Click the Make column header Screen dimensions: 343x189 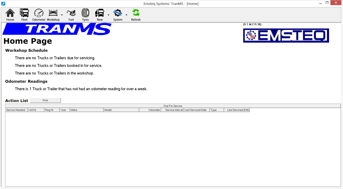click(x=86, y=110)
